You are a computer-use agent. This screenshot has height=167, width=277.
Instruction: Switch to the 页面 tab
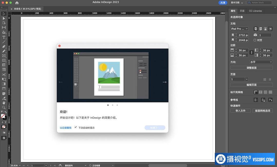(242, 11)
